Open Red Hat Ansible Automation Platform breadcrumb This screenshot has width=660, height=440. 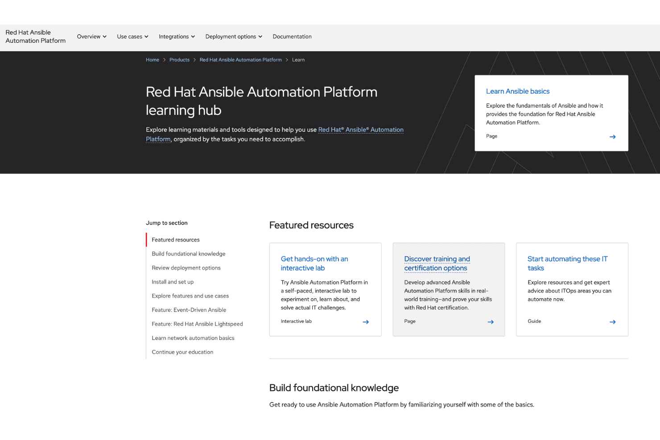[x=240, y=60]
